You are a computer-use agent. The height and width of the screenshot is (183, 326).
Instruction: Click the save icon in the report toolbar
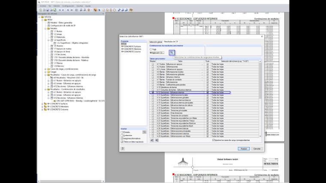[x=48, y=10]
